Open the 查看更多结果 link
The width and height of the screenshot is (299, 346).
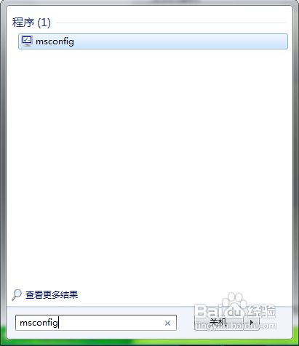point(52,295)
